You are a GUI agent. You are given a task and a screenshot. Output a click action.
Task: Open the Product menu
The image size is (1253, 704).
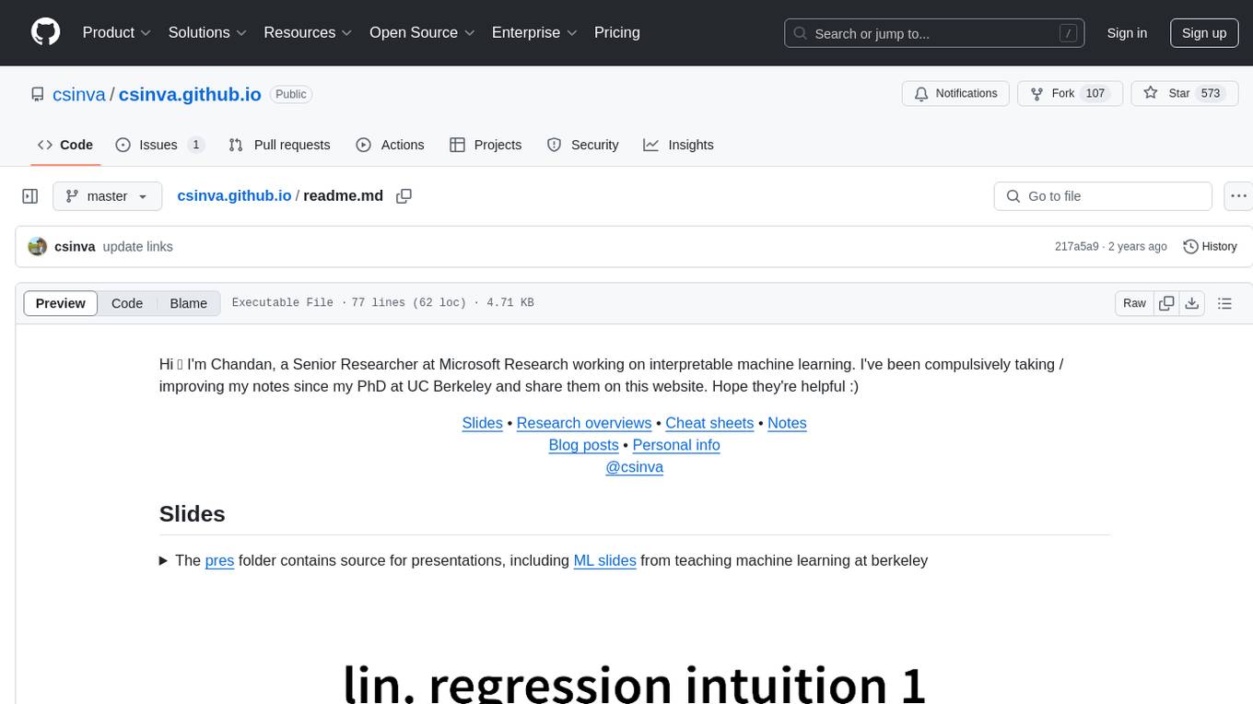click(x=117, y=32)
